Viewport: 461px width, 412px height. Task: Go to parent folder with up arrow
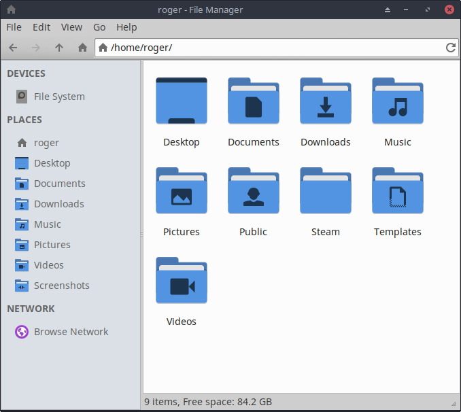[x=59, y=48]
